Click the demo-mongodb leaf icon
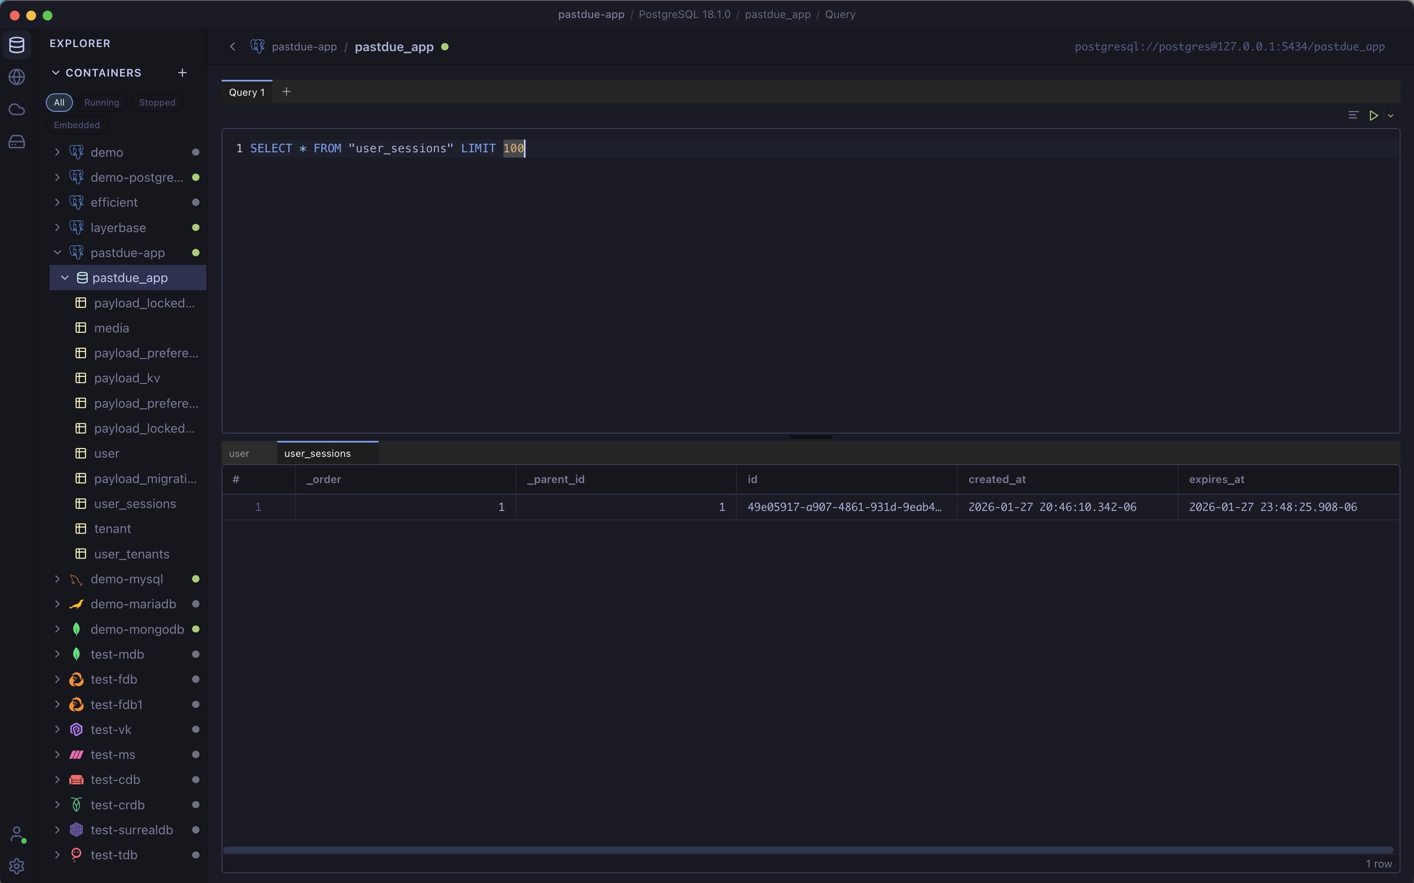This screenshot has height=883, width=1414. tap(76, 630)
